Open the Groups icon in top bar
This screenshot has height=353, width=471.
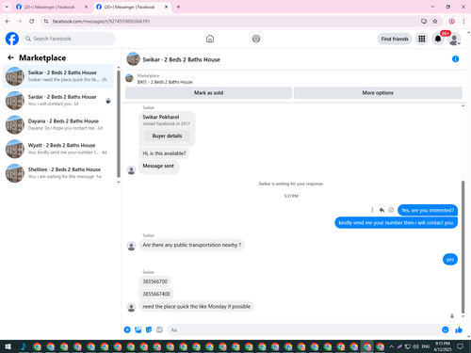pyautogui.click(x=256, y=39)
